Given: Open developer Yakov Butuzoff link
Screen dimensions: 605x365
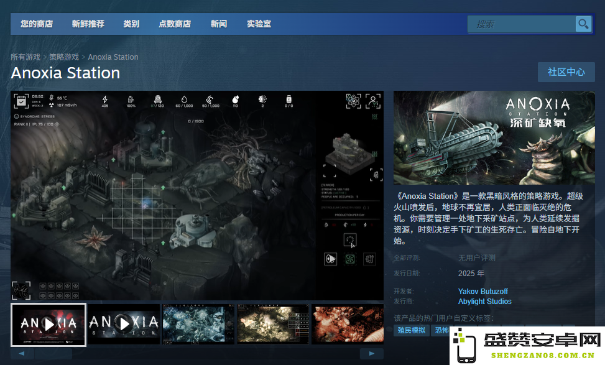Looking at the screenshot, I should 483,291.
